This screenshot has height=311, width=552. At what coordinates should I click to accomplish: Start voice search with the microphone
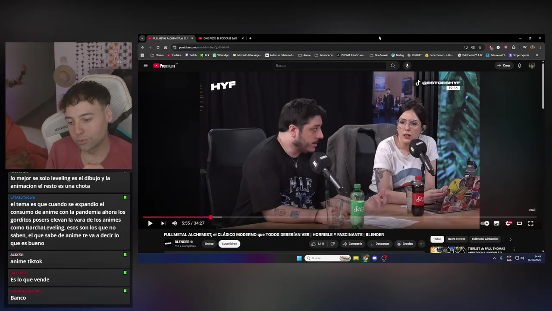tap(407, 66)
